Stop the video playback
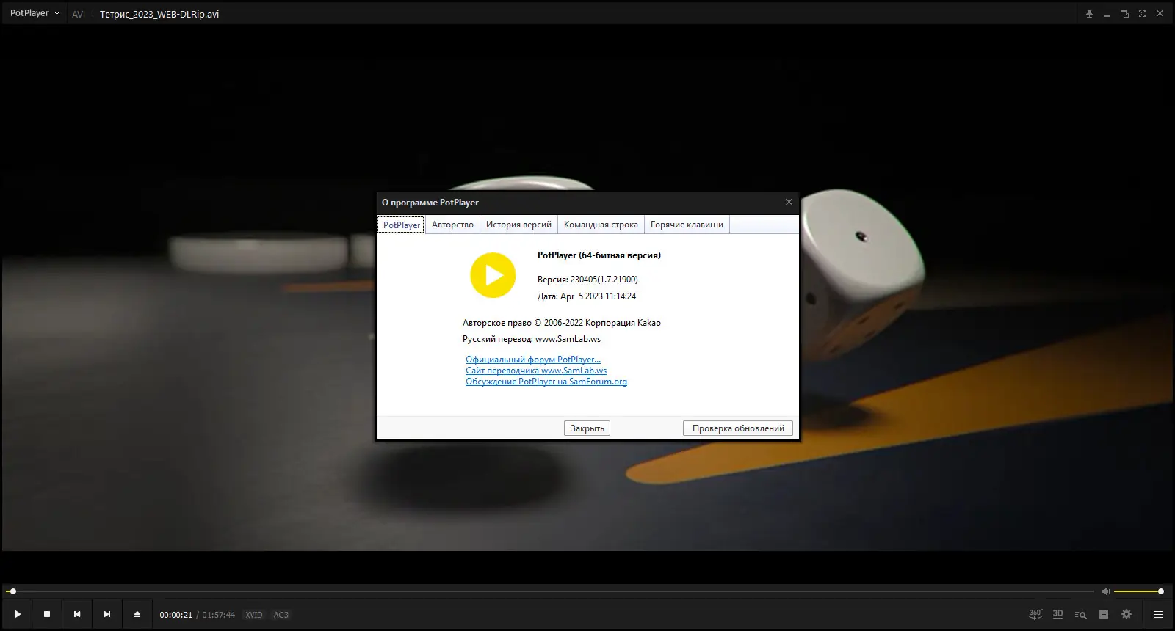 [x=47, y=614]
